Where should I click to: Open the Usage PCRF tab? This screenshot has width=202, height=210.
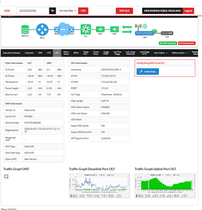click(106, 53)
